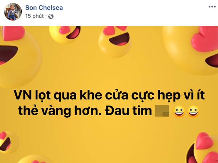Viewport: 218px width, 163px height.
Task: Click the blurred pixelated patch after 'Đau tim'
Action: pyautogui.click(x=162, y=111)
